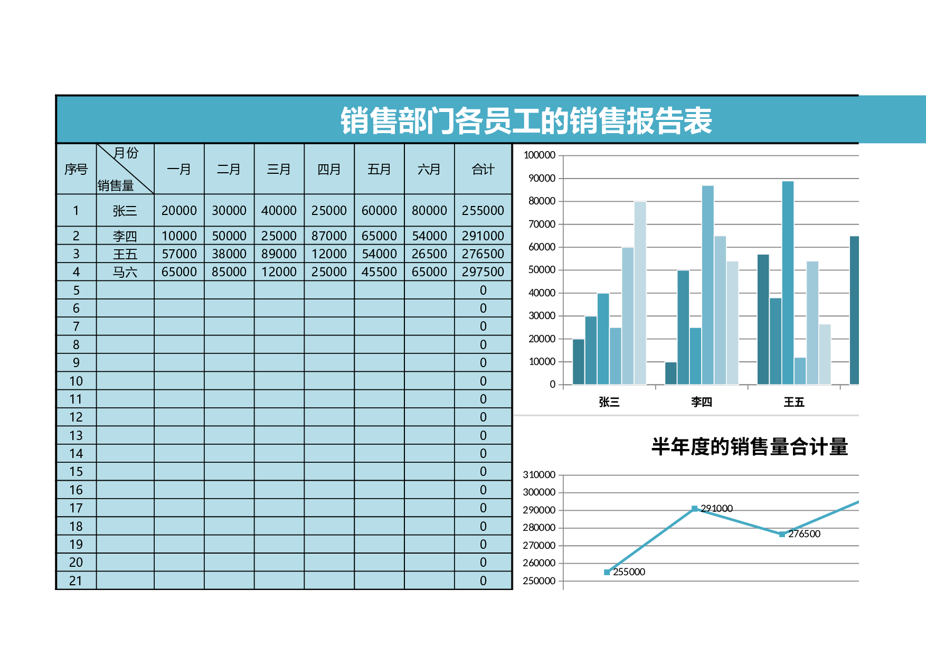Select 马六's February value 85000

[x=229, y=272]
